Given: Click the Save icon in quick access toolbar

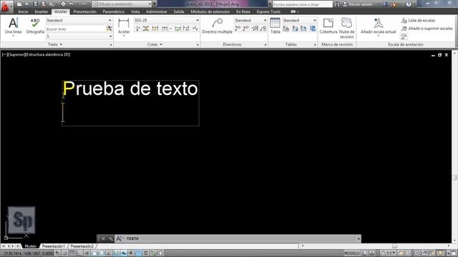Looking at the screenshot, I should [x=35, y=4].
